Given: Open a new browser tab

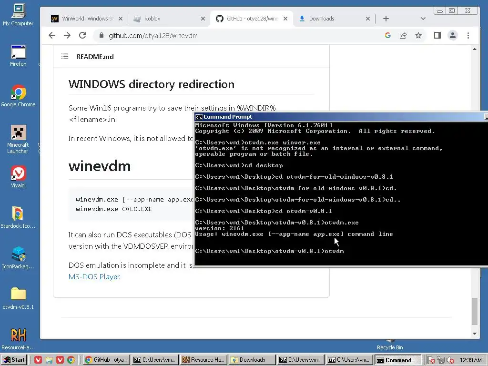Looking at the screenshot, I should [x=386, y=19].
